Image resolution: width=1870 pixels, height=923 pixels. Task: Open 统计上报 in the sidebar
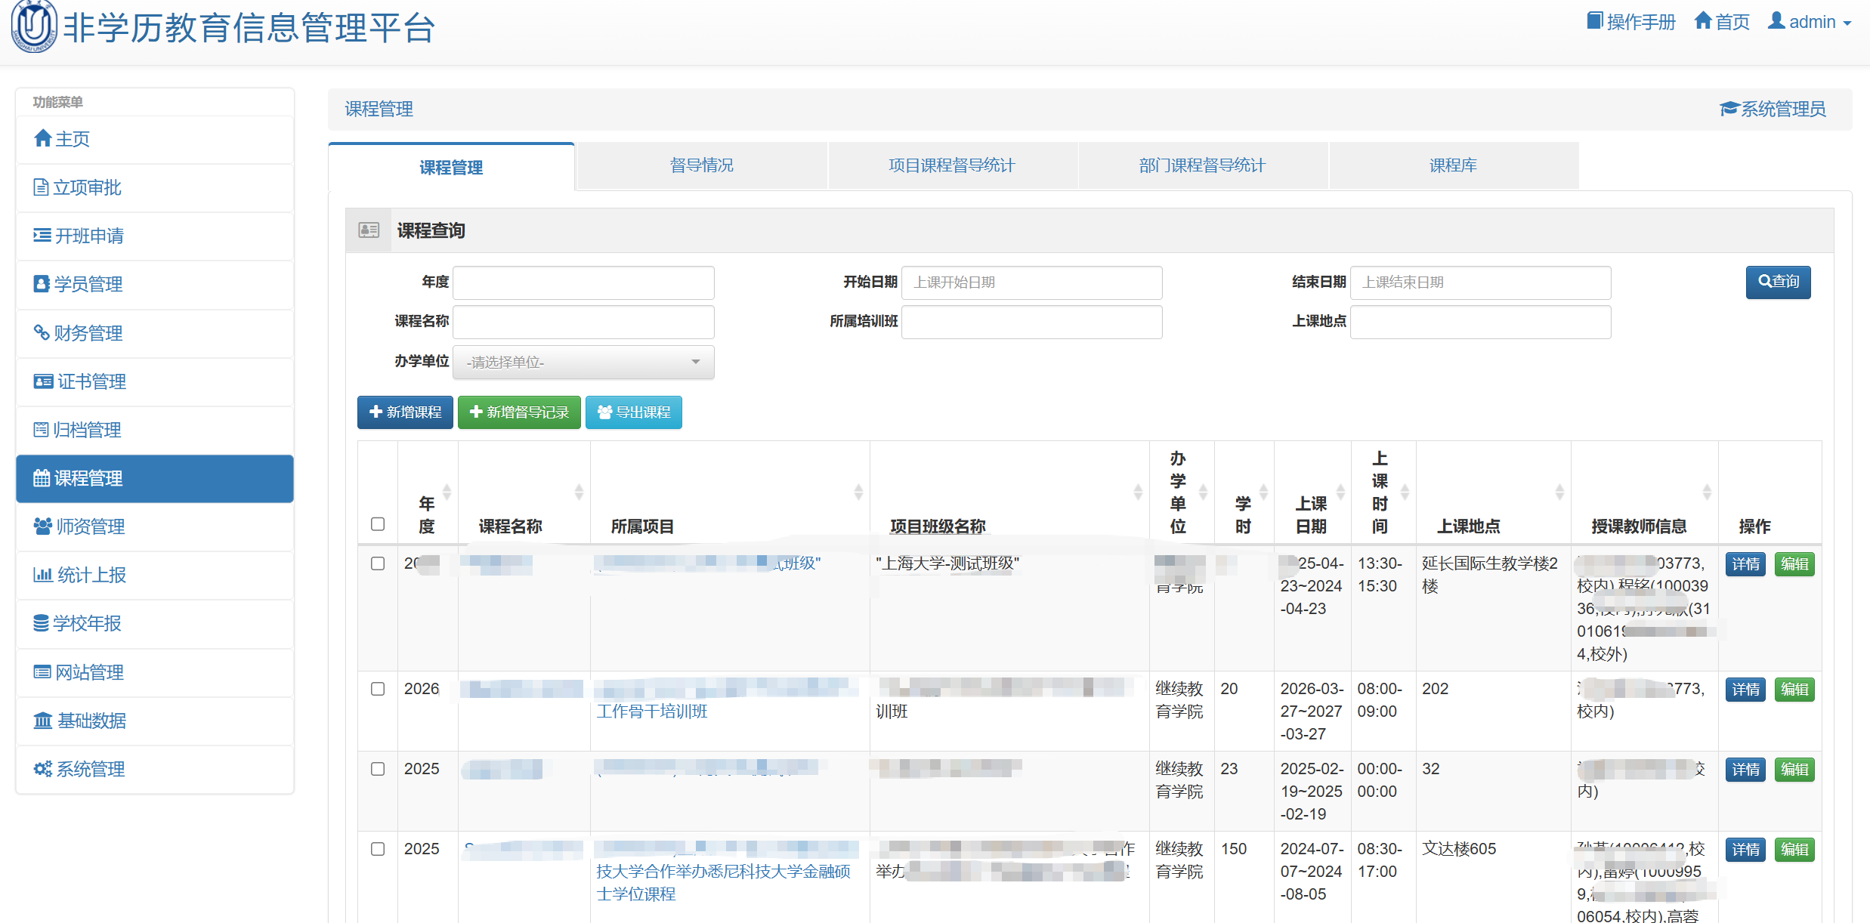(x=155, y=575)
